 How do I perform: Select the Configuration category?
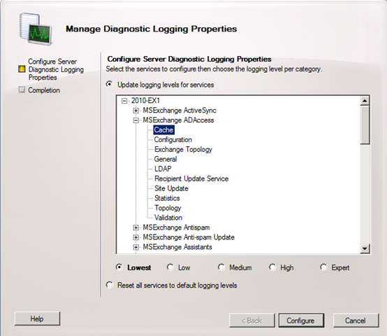(173, 140)
